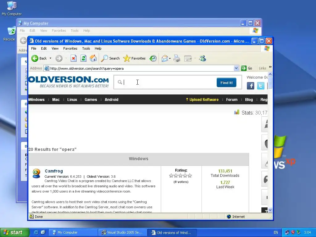Print the page with the printer icon
This screenshot has width=316, height=237.
(x=177, y=58)
